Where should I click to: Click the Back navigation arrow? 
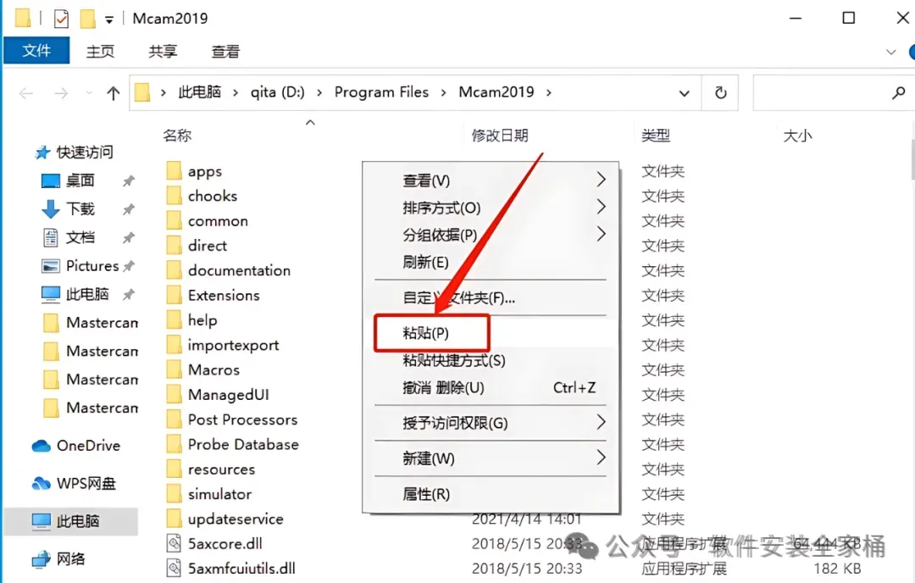coord(26,93)
